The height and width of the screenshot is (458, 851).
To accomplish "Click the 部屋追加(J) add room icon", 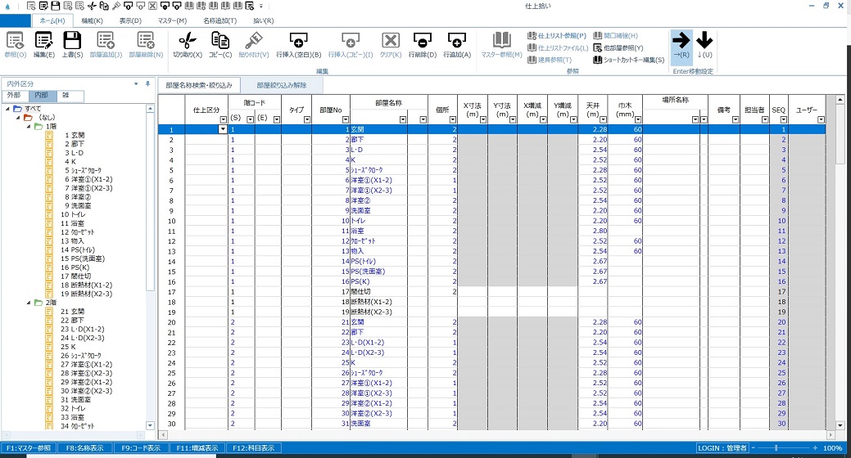I will tap(106, 44).
